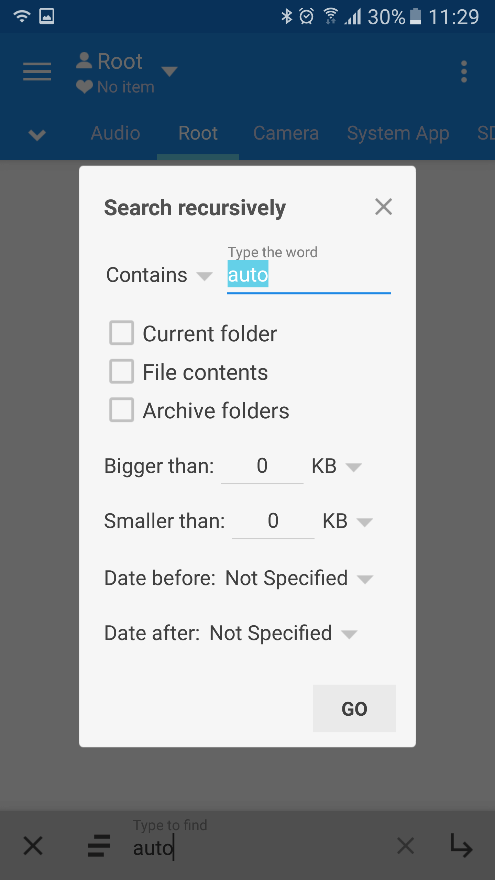Tap the search enter arrow icon

(x=461, y=846)
